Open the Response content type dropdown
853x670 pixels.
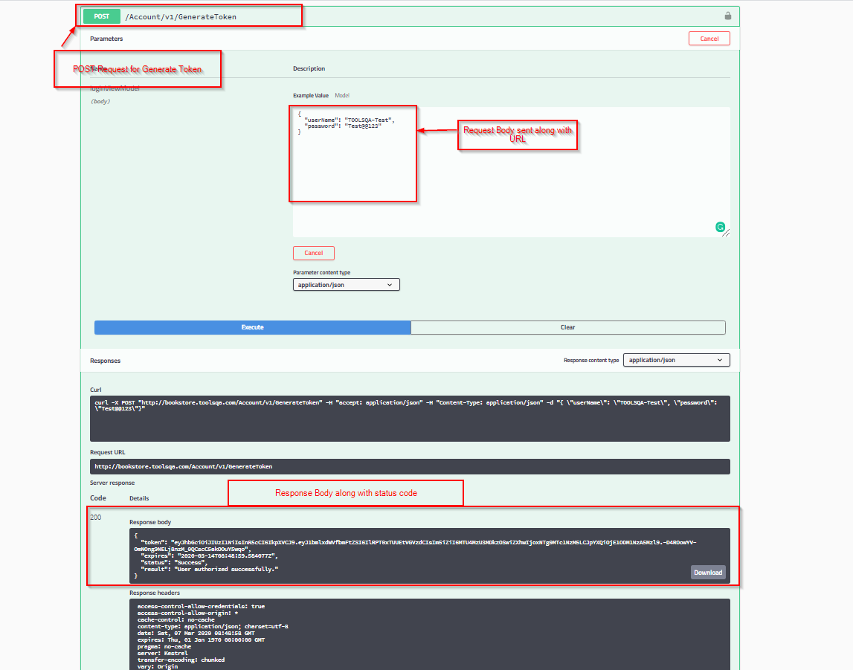(x=676, y=359)
